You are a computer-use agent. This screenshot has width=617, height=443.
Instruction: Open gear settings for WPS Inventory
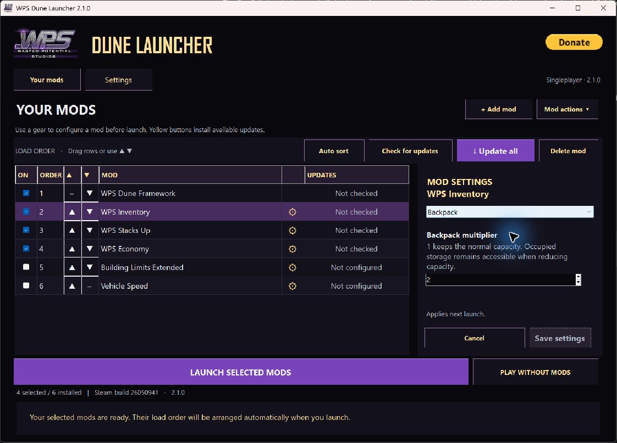(x=293, y=212)
